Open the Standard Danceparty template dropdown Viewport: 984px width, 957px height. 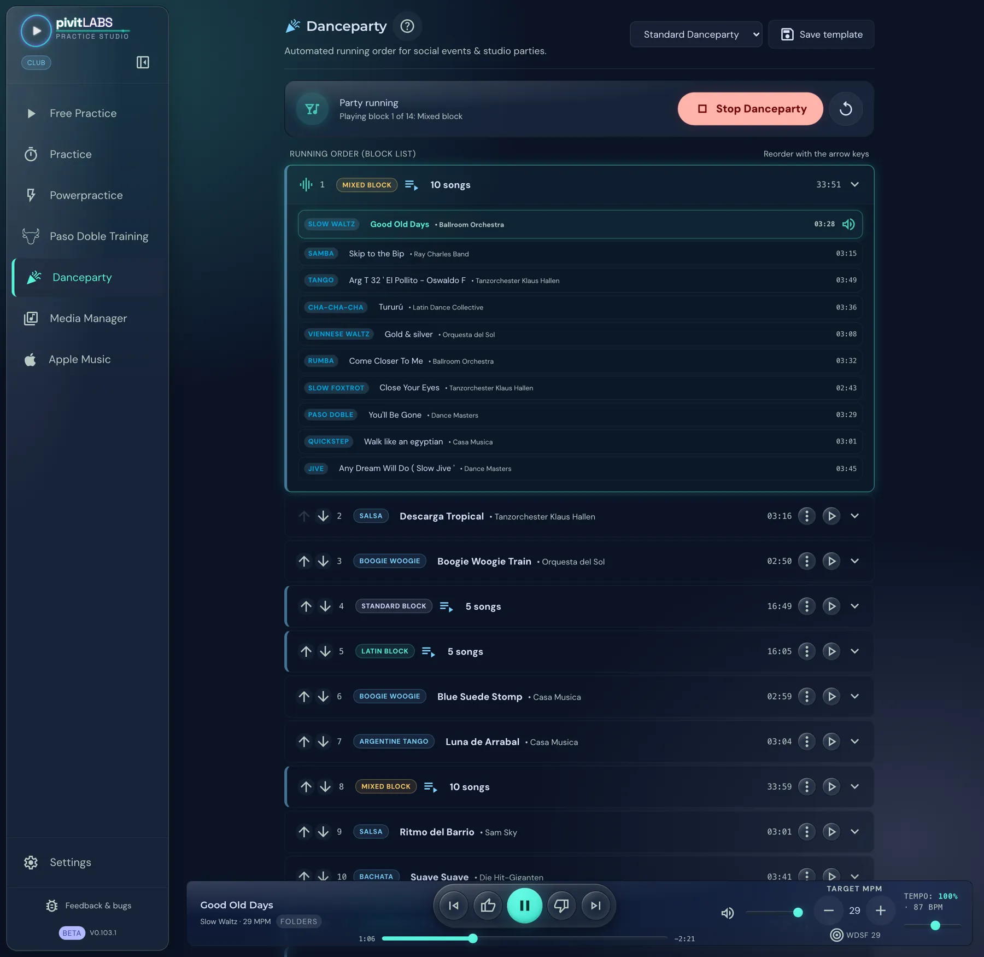pyautogui.click(x=696, y=34)
